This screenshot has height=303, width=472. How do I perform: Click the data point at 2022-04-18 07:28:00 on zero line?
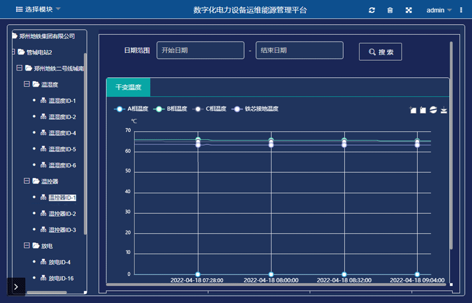pyautogui.click(x=198, y=275)
